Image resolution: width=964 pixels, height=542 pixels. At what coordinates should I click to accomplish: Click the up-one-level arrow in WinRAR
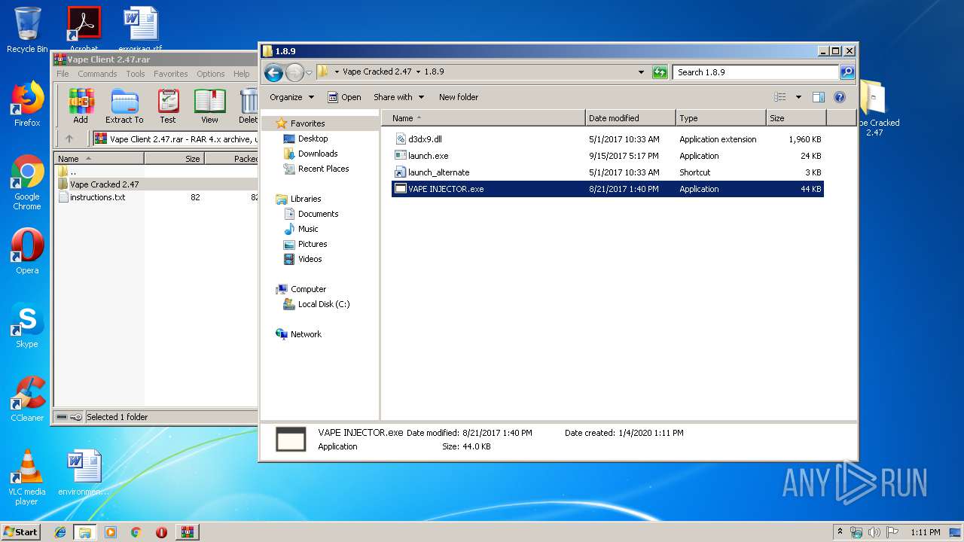coord(69,139)
